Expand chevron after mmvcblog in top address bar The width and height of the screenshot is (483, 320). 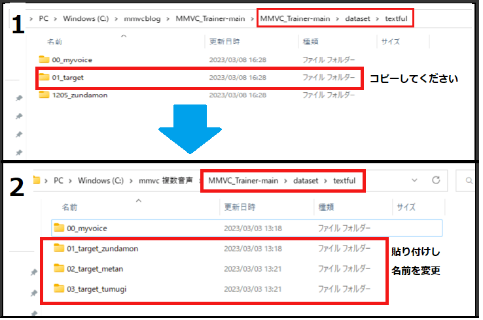click(x=168, y=19)
